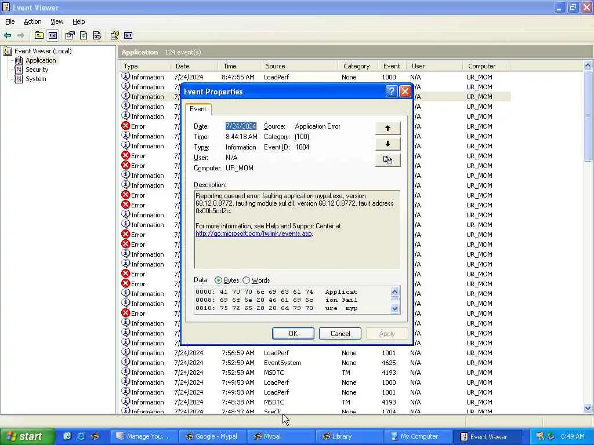Screen dimensions: 594x445
Task: Open the go.microsoft.com events link
Action: coord(254,234)
